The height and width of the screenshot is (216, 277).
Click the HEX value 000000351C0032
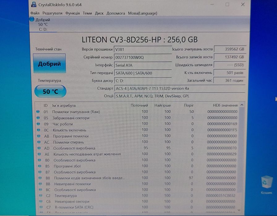(220, 196)
